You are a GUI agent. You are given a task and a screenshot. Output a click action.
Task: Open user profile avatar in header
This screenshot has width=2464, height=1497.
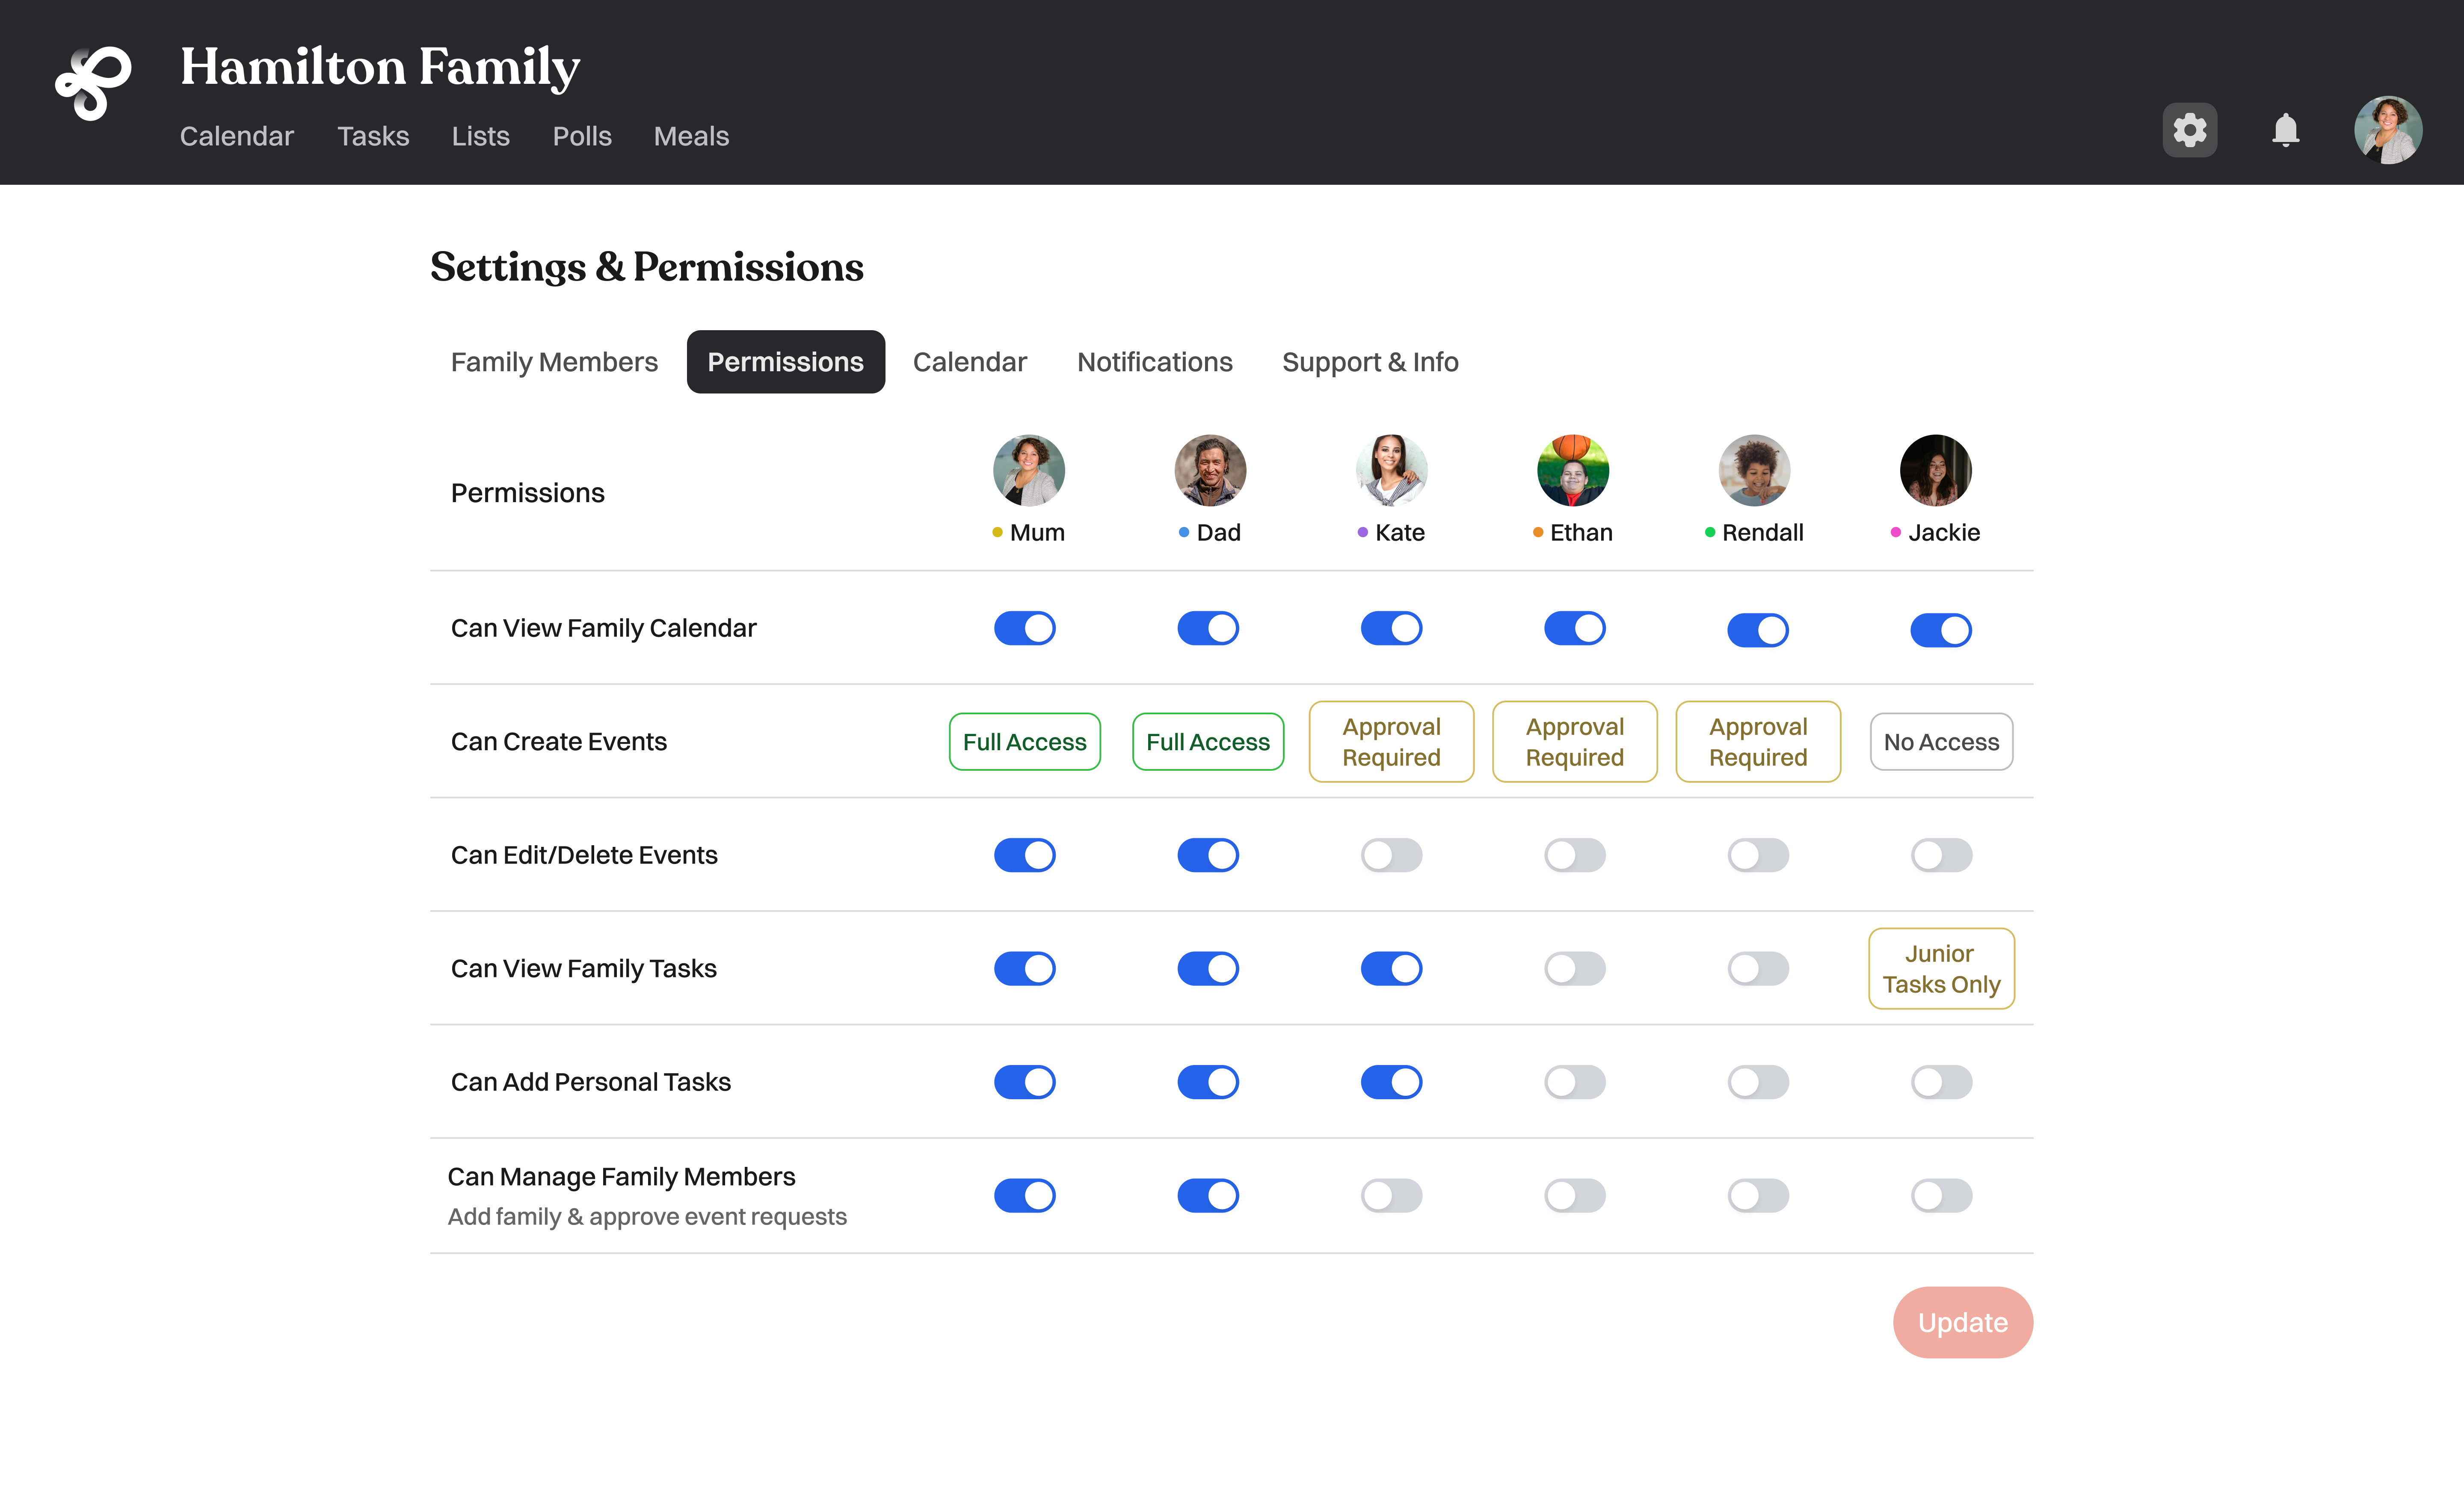coord(2387,130)
